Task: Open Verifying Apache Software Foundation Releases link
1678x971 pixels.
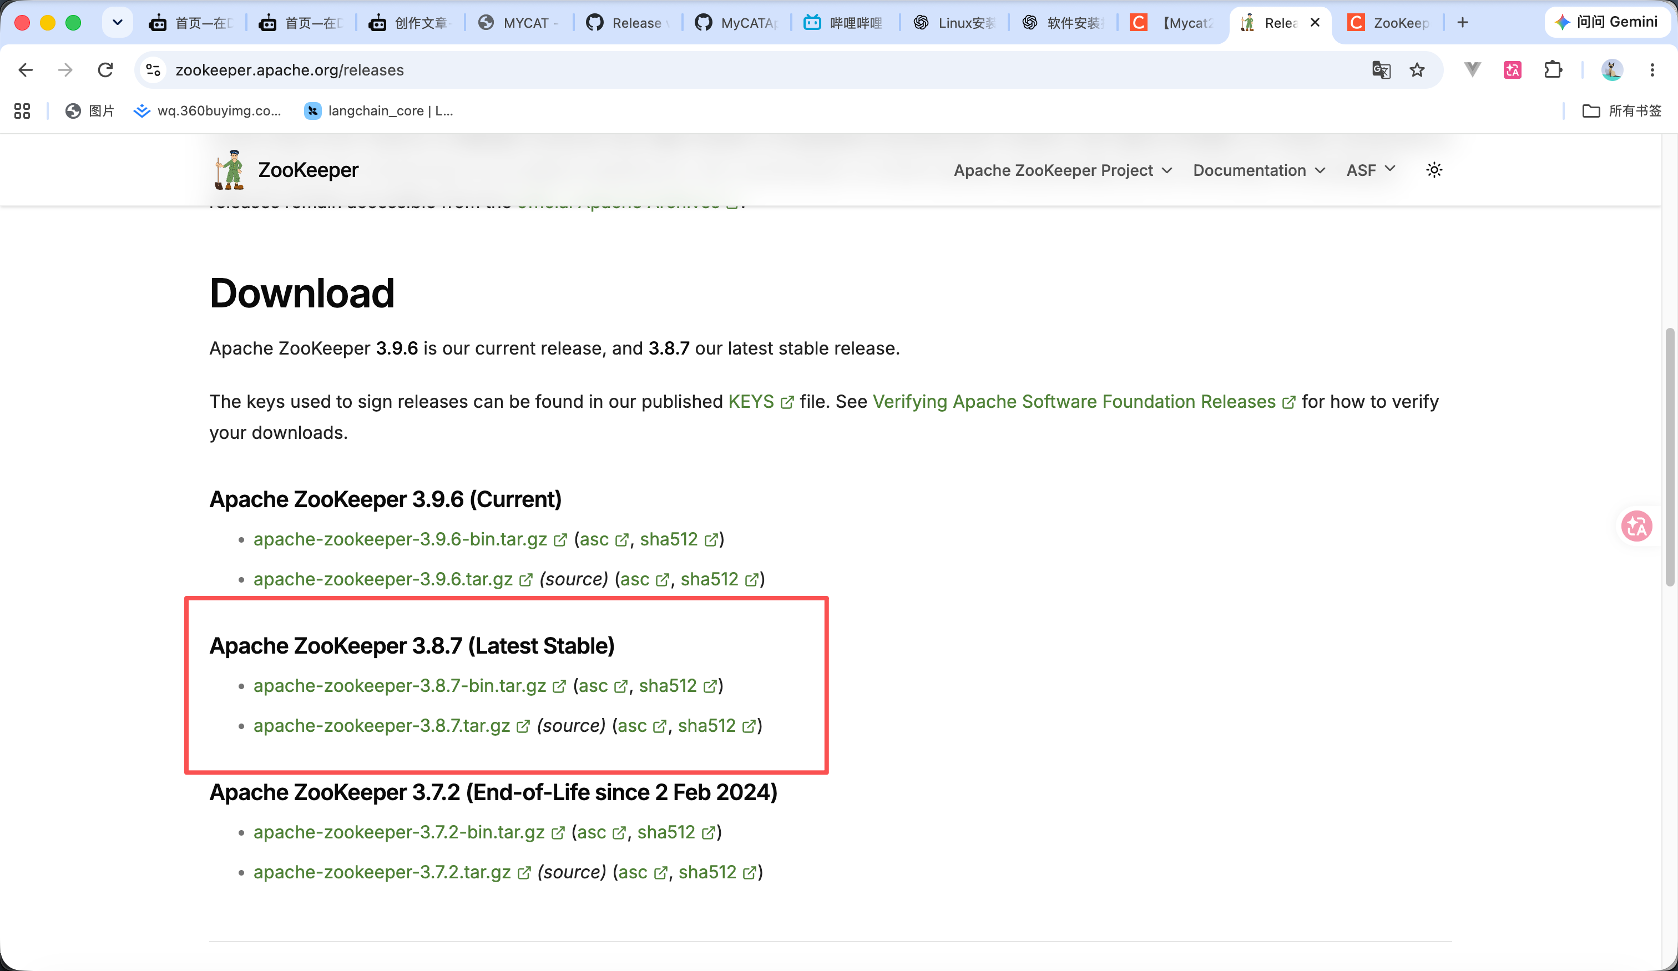Action: click(1083, 402)
